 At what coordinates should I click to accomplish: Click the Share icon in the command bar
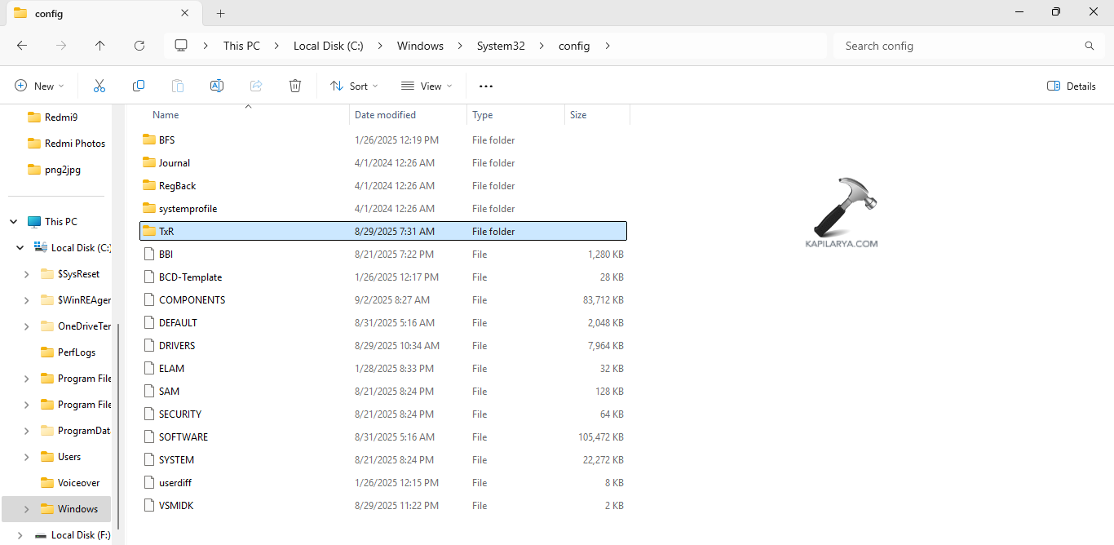click(256, 86)
